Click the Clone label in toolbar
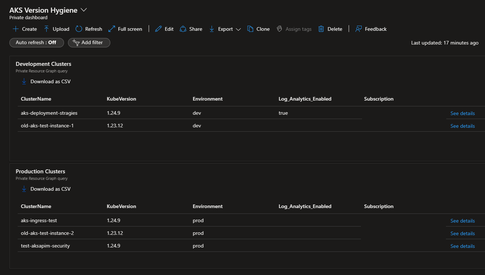The width and height of the screenshot is (485, 275). coord(263,29)
